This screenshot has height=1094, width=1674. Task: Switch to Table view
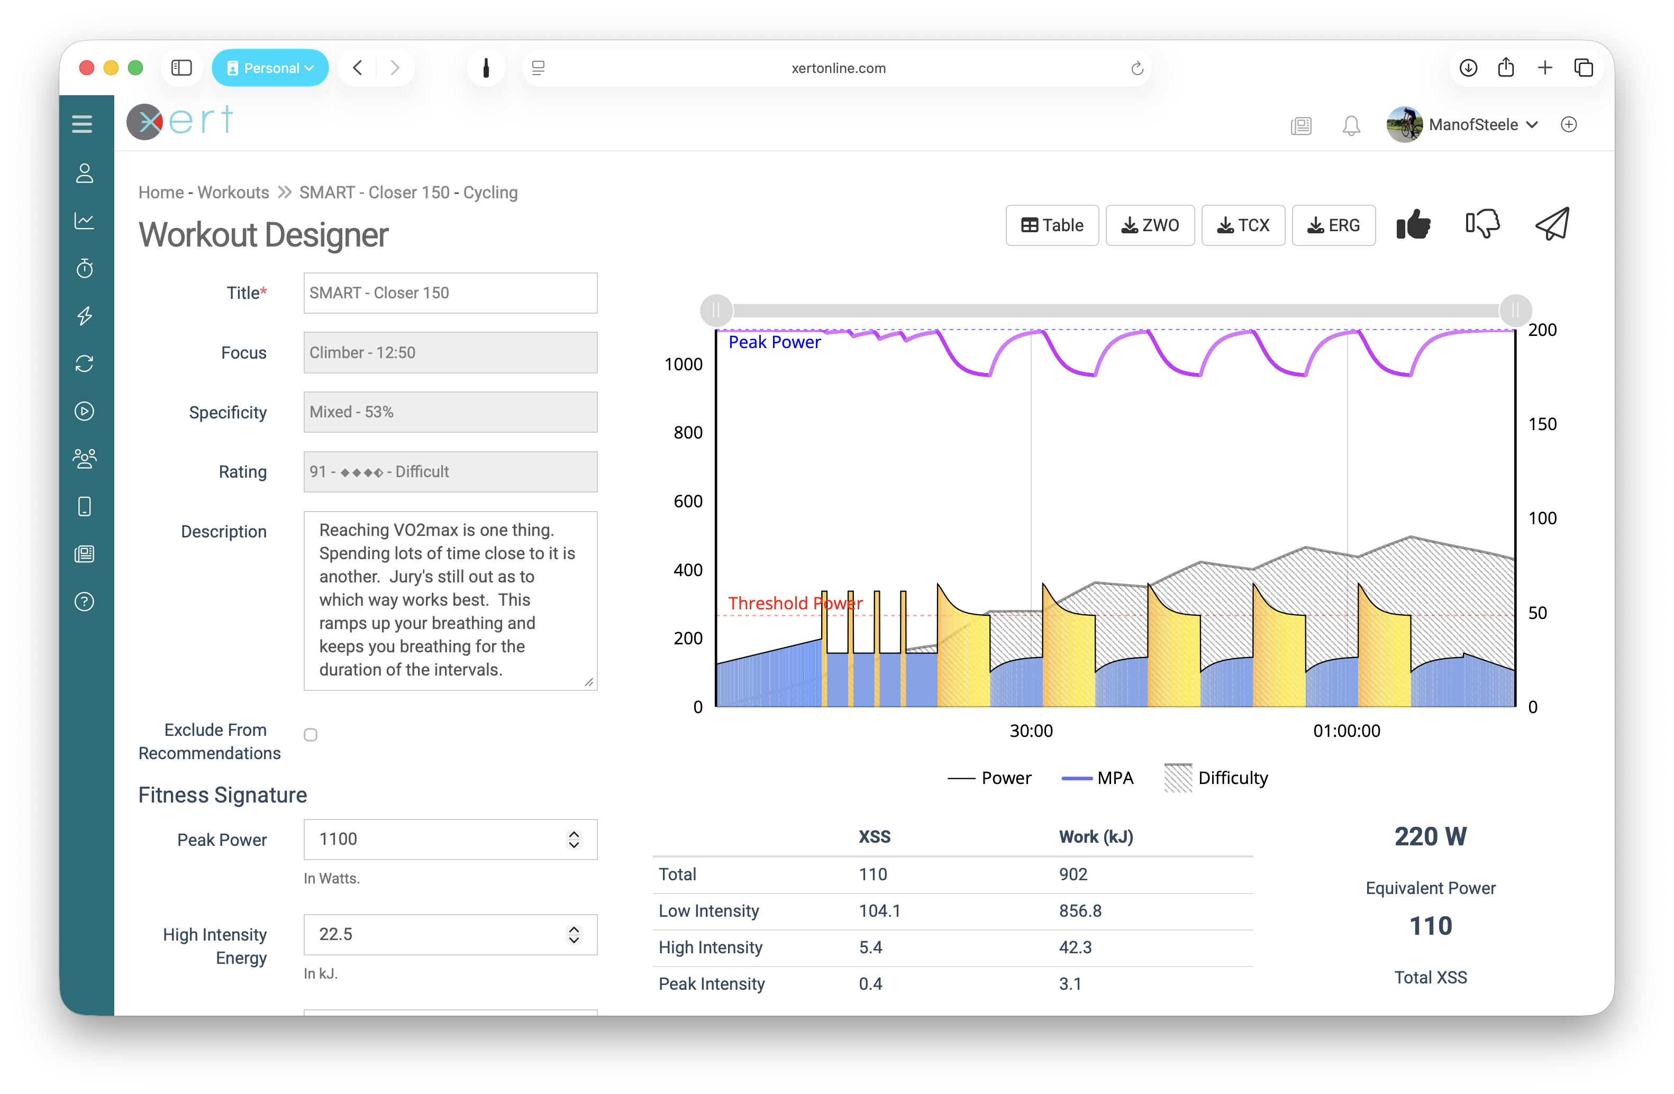(x=1051, y=225)
